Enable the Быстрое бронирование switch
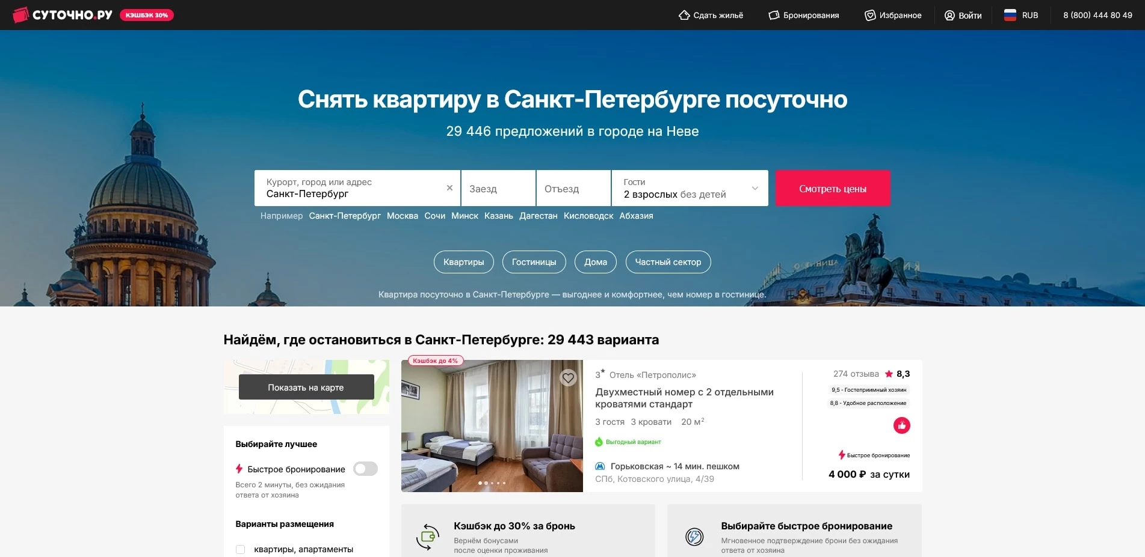 coord(365,469)
